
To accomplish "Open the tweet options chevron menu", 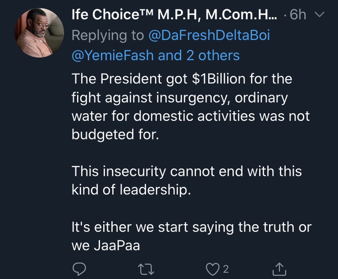I will tap(318, 15).
